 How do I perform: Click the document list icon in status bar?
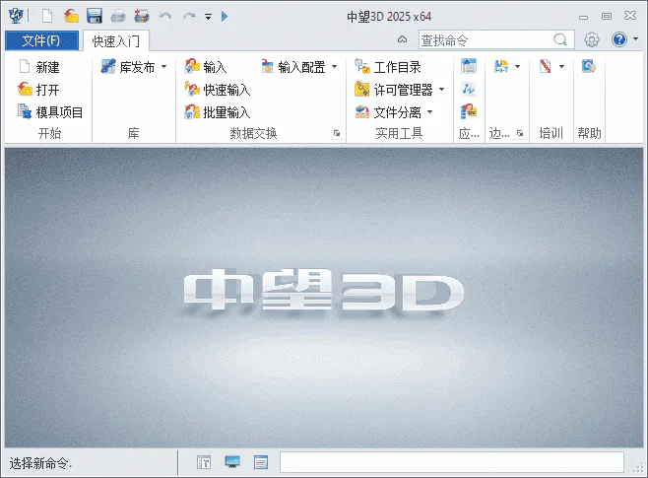click(261, 462)
